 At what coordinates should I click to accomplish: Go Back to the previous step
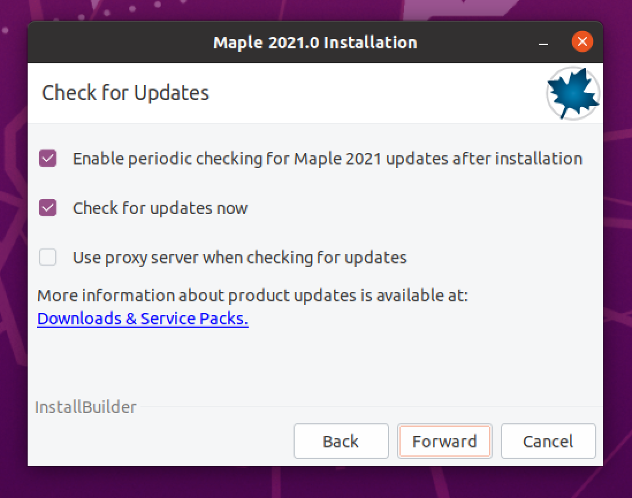tap(341, 441)
